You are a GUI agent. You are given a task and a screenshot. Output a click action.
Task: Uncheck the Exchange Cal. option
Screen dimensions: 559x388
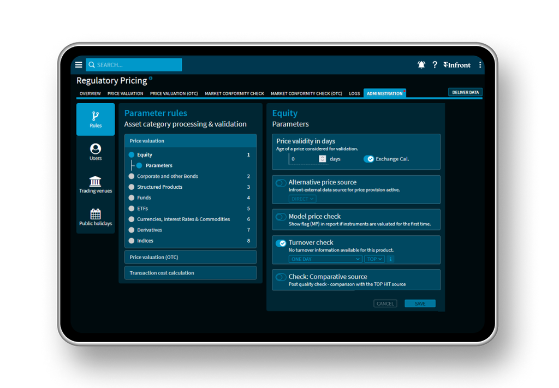(x=370, y=159)
